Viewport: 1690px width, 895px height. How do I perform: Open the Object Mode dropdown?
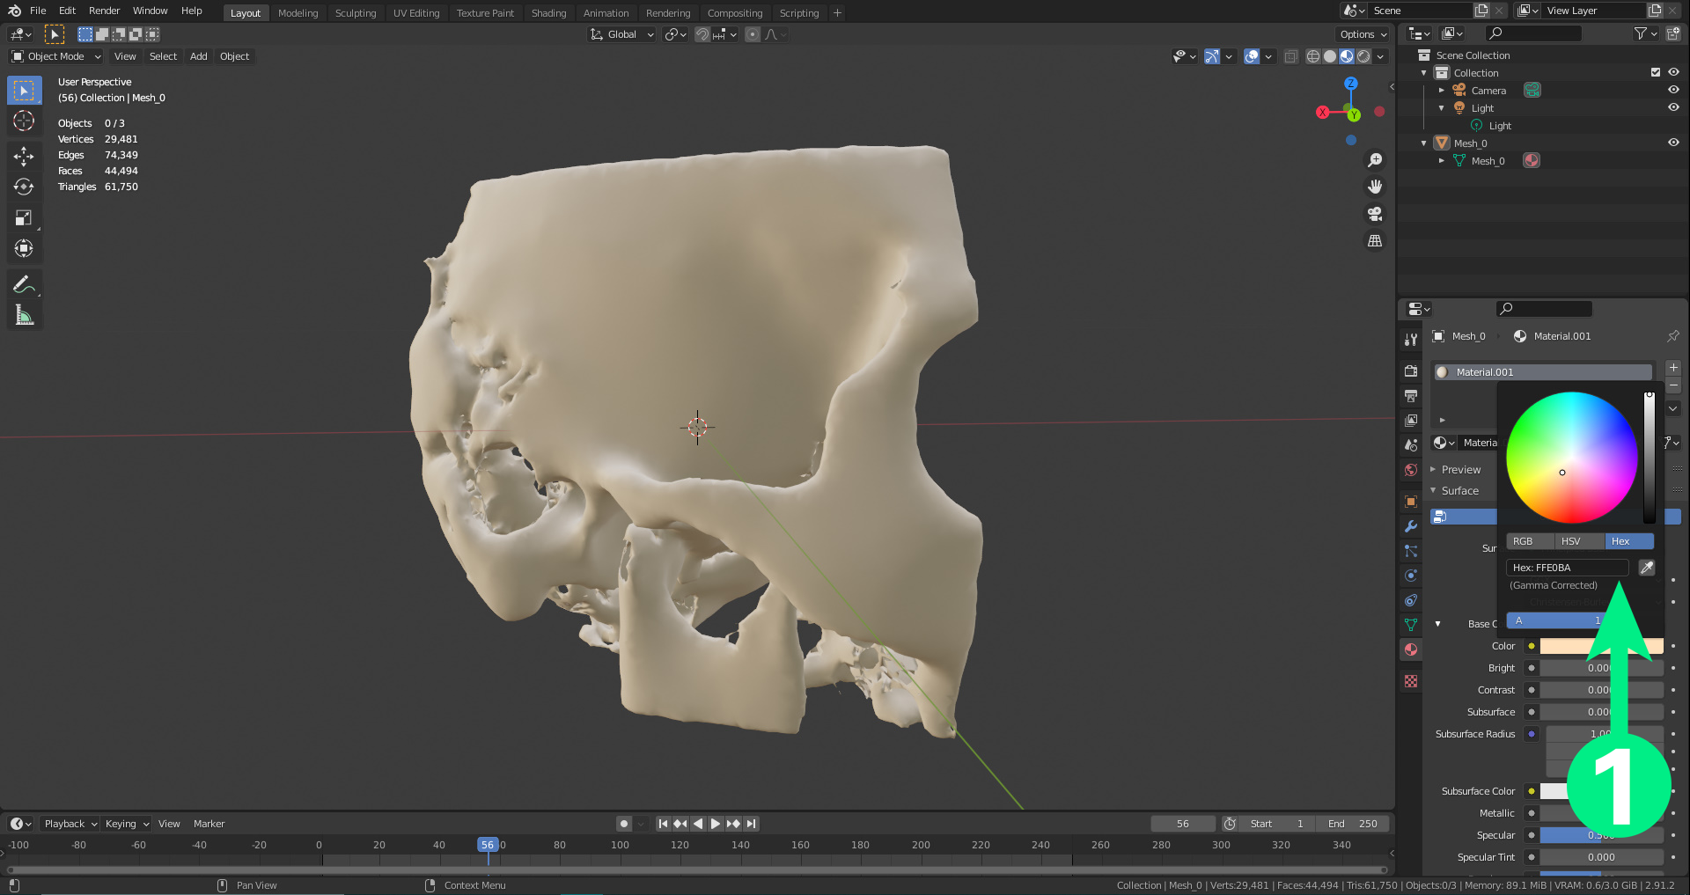pos(56,56)
